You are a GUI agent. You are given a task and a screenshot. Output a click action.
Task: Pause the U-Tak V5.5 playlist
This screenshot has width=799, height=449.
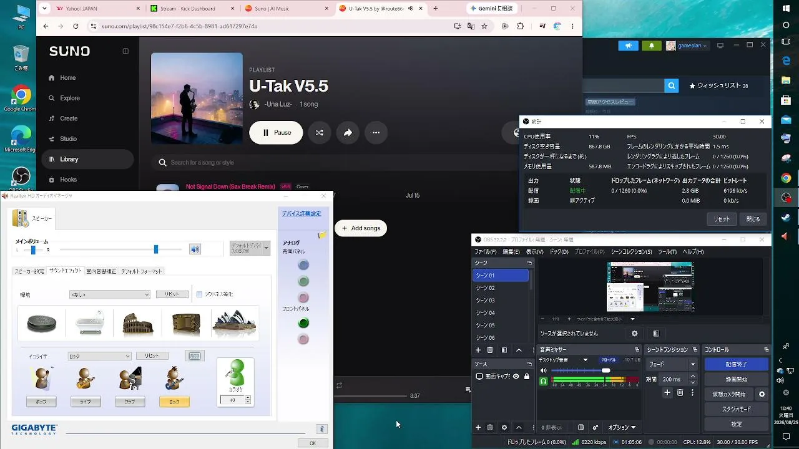pos(276,133)
